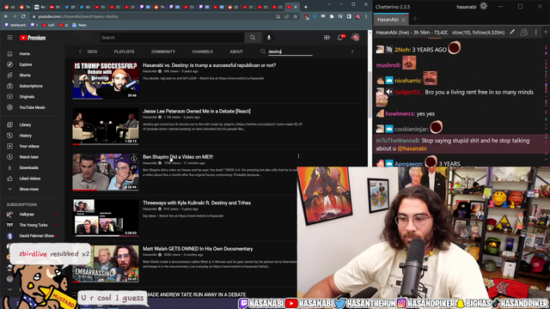Click the browser address bar
Viewport: 550px width, 309px height.
click(155, 16)
